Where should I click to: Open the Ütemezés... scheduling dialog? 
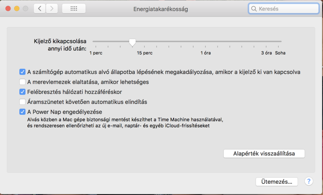pyautogui.click(x=277, y=182)
